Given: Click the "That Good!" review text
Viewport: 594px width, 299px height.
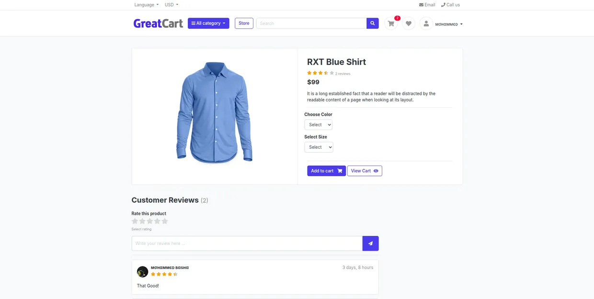Looking at the screenshot, I should 148,286.
